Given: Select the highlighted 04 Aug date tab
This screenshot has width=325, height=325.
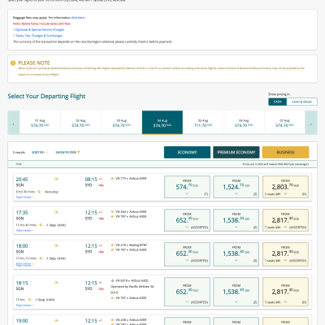Looking at the screenshot, I should point(162,123).
